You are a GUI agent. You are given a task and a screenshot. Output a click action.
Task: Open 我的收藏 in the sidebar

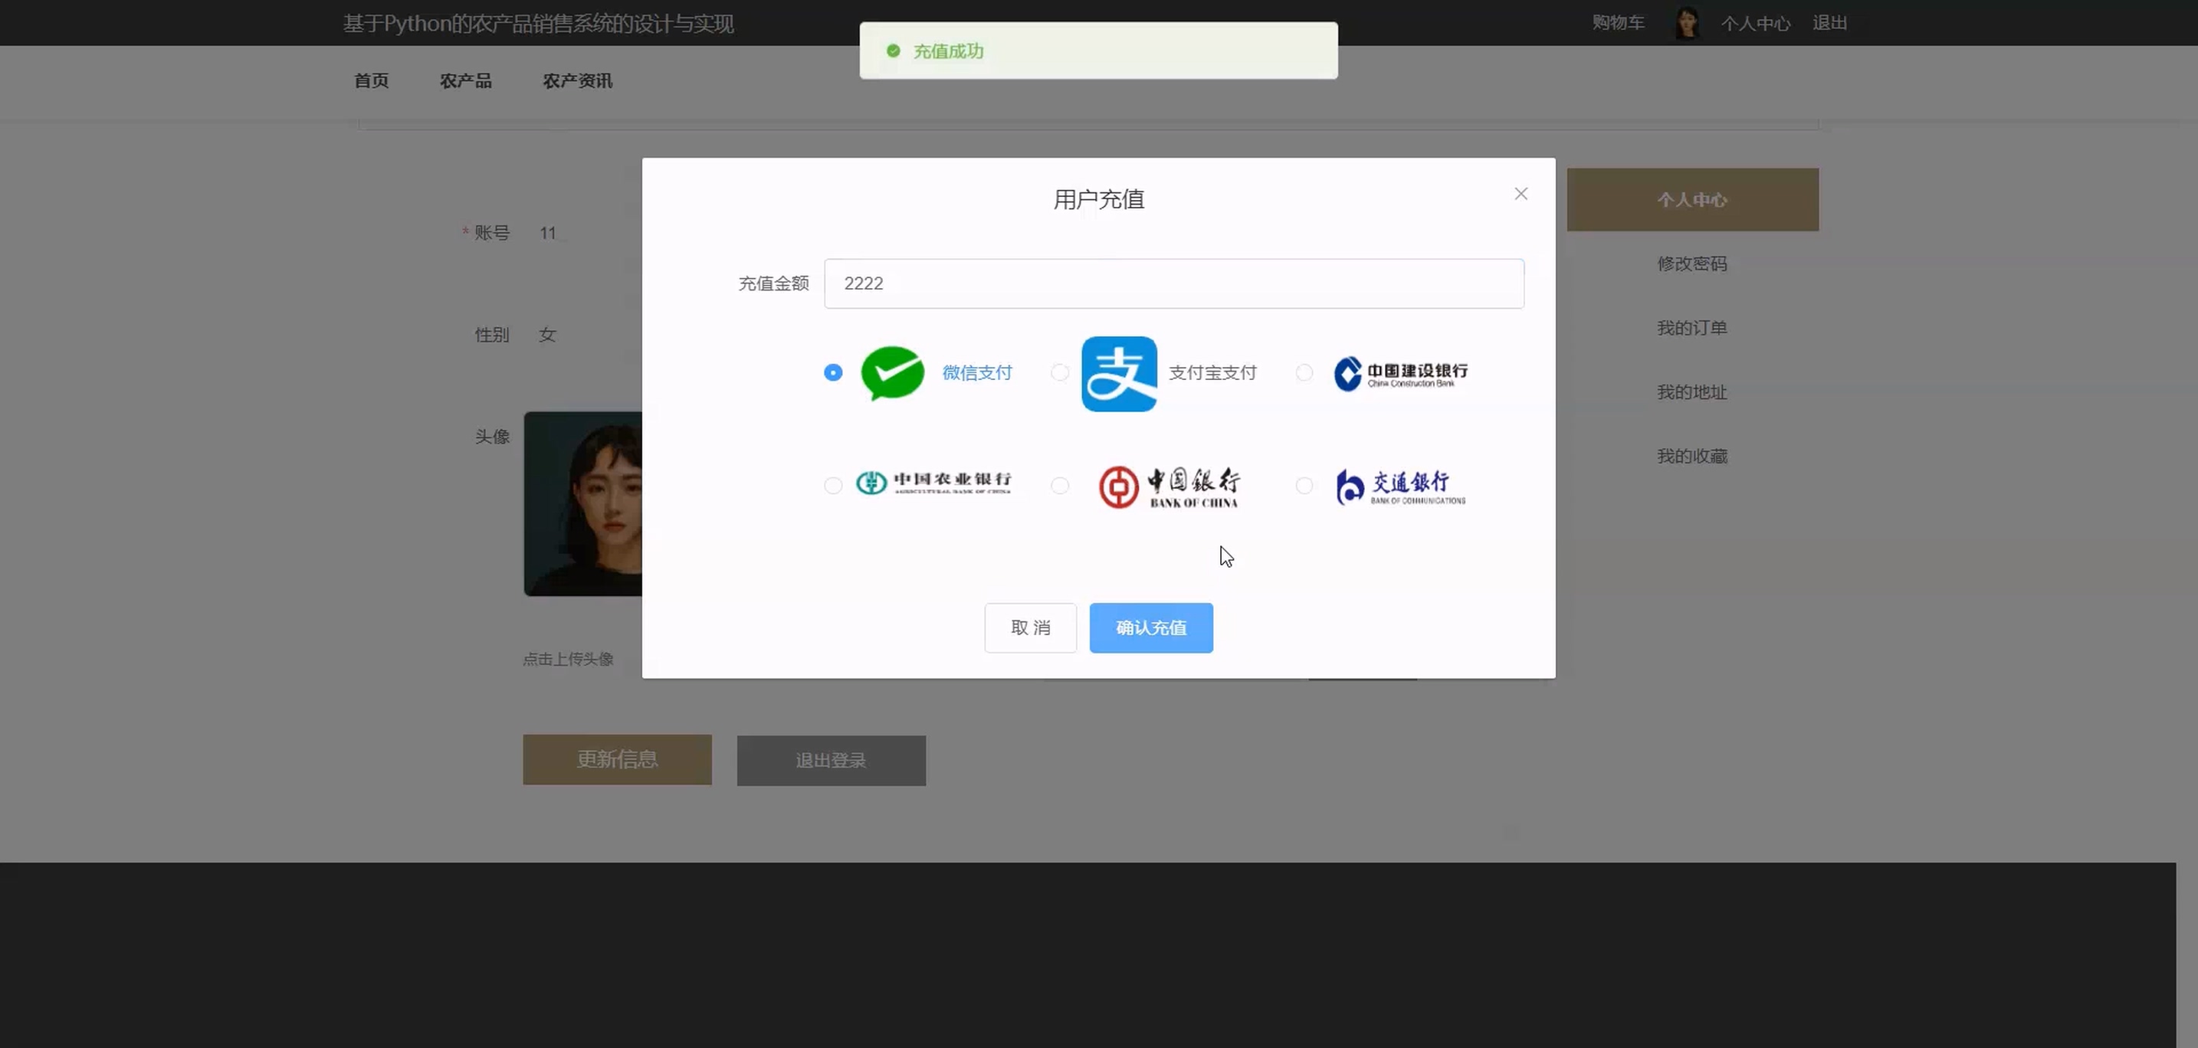1692,457
